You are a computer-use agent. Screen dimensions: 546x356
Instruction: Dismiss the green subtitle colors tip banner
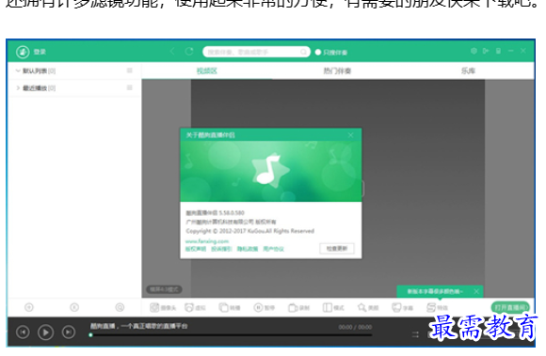[x=476, y=291]
